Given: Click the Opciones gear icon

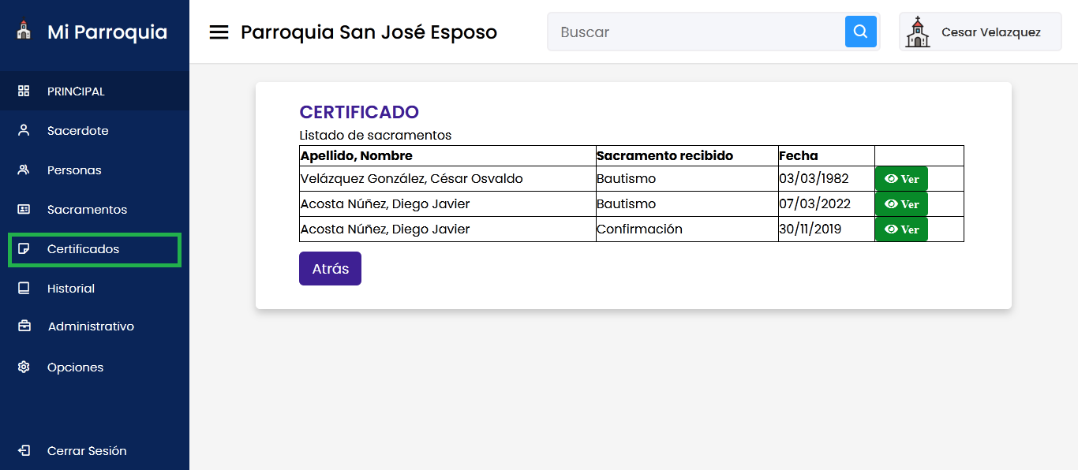Looking at the screenshot, I should [x=24, y=367].
